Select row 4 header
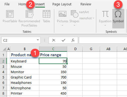This screenshot has width=127, height=97. (3, 72)
